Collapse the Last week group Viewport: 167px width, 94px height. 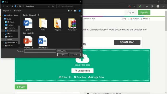22,33
